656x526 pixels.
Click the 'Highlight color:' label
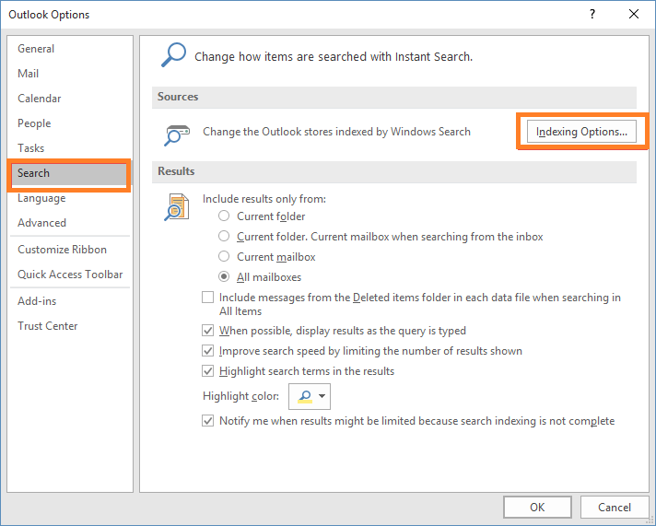pos(240,396)
